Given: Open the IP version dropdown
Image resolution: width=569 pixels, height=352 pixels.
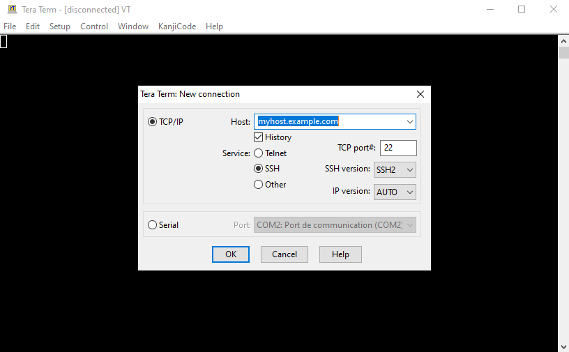Looking at the screenshot, I should (x=395, y=192).
